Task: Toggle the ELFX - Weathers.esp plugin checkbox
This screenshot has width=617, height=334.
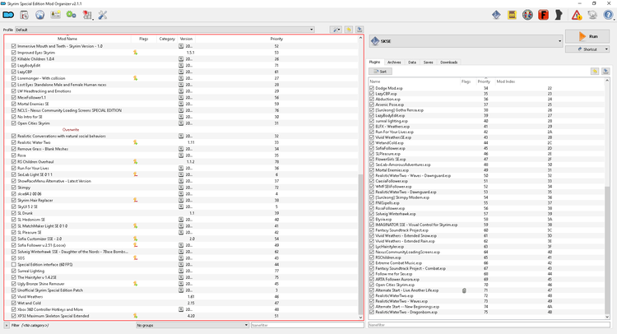Action: click(372, 127)
